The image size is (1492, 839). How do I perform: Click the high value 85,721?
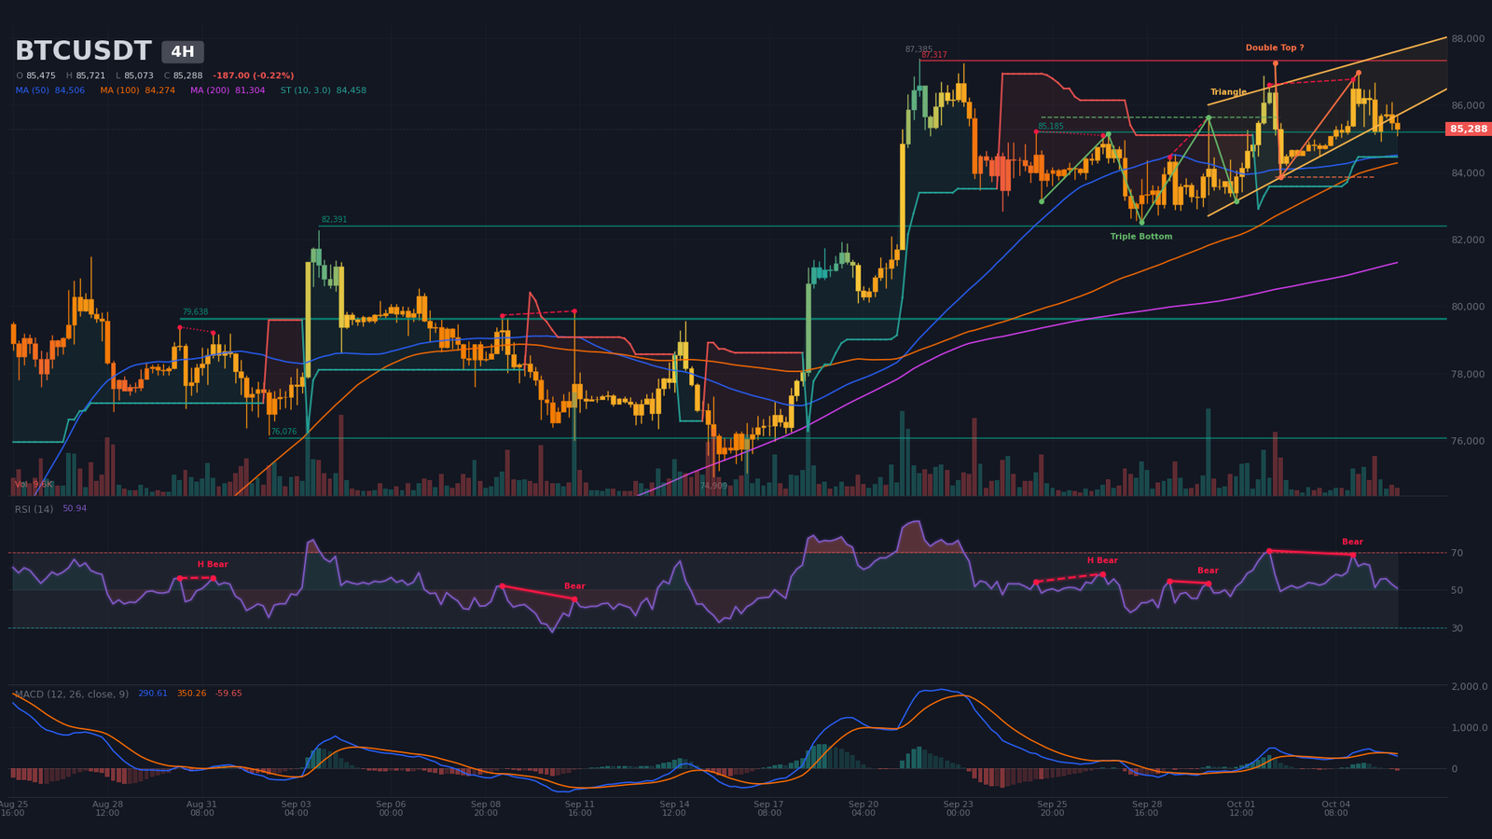pyautogui.click(x=90, y=76)
